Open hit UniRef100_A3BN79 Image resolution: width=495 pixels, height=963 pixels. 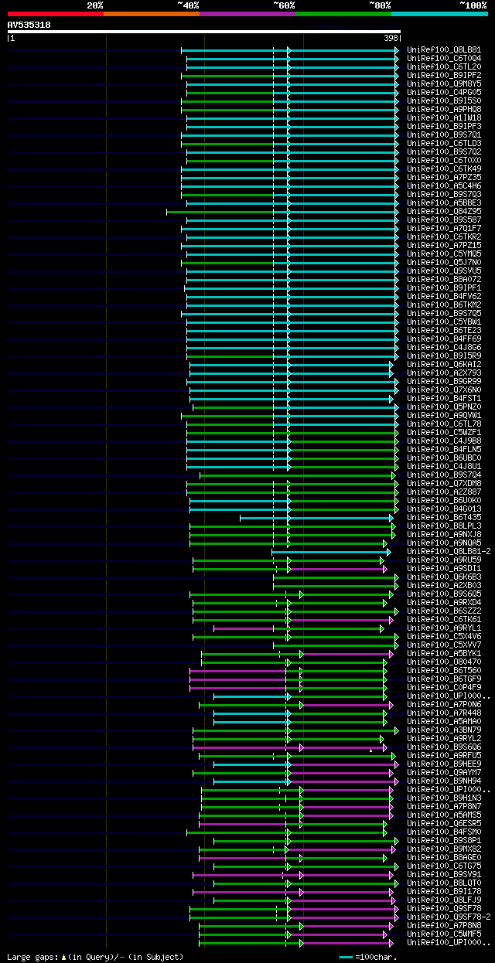click(x=444, y=730)
